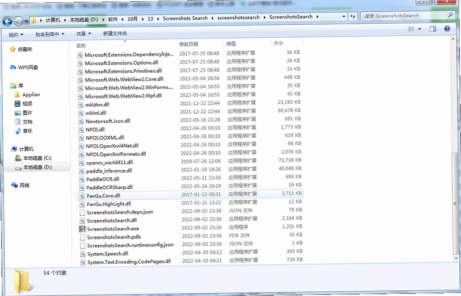The height and width of the screenshot is (296, 461).
Task: Select file paddle_inference.dll
Action: (x=109, y=171)
